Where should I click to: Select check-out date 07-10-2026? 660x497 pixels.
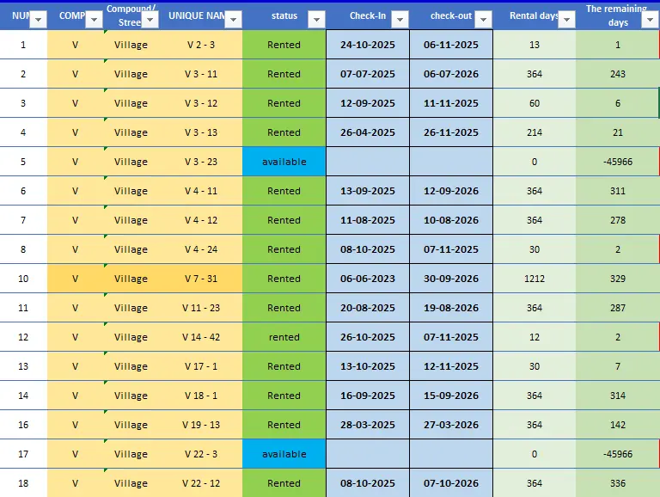(451, 483)
